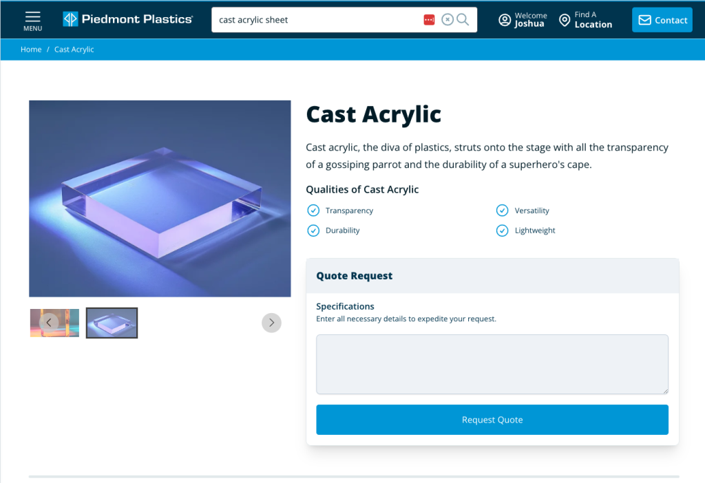Screen dimensions: 705x483
Task: Toggle the Transparency quality check
Action: 313,211
